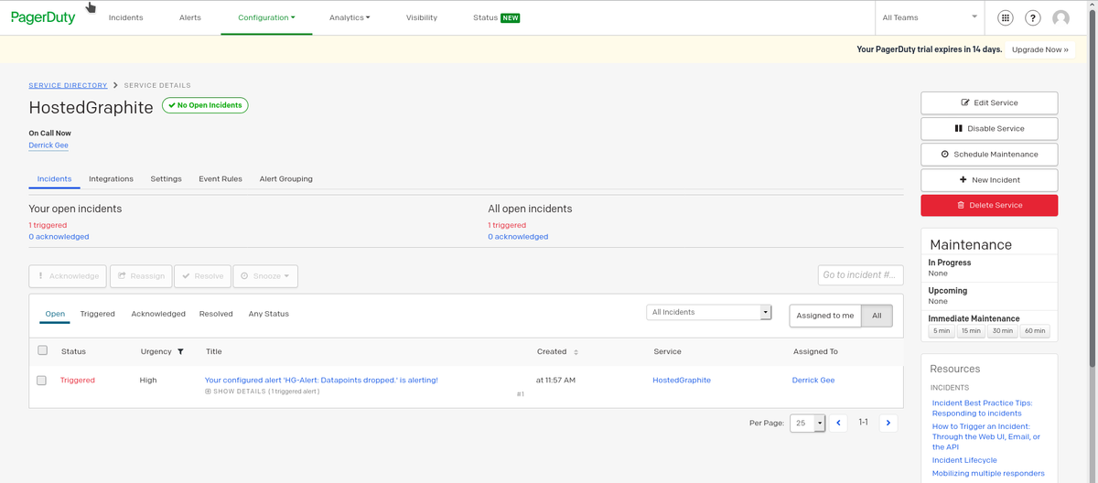Start 15 min immediate maintenance
The width and height of the screenshot is (1098, 483).
971,331
